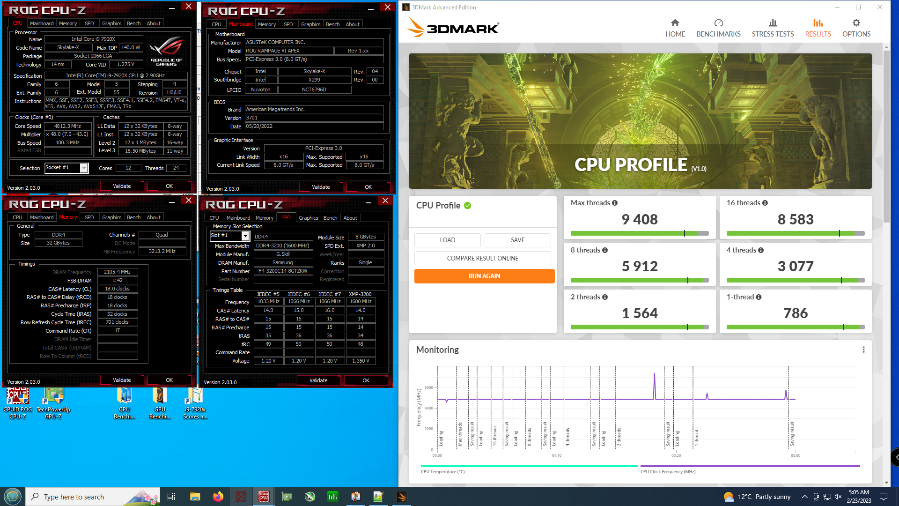Screen dimensions: 899x506
Task: Click the Max threads info icon
Action: tap(615, 203)
